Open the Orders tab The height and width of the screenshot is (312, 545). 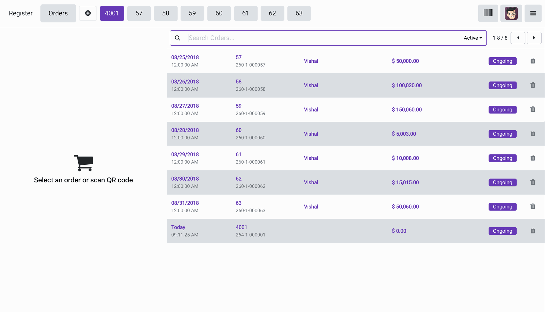[58, 13]
